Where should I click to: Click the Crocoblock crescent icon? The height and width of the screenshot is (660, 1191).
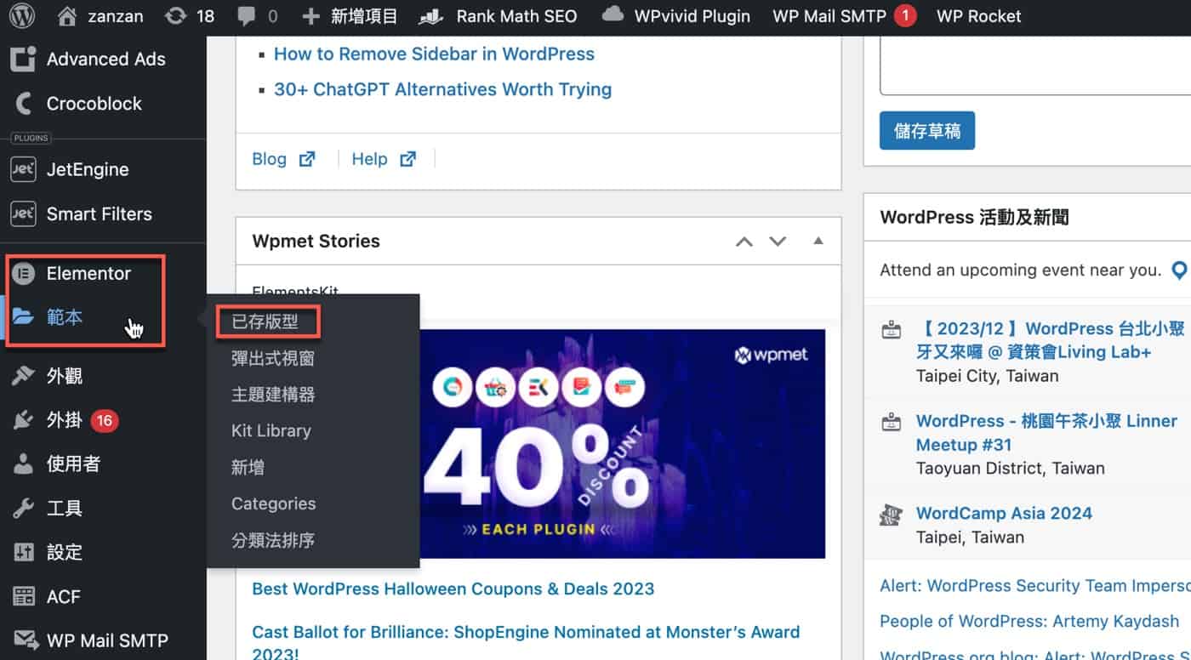pyautogui.click(x=24, y=104)
